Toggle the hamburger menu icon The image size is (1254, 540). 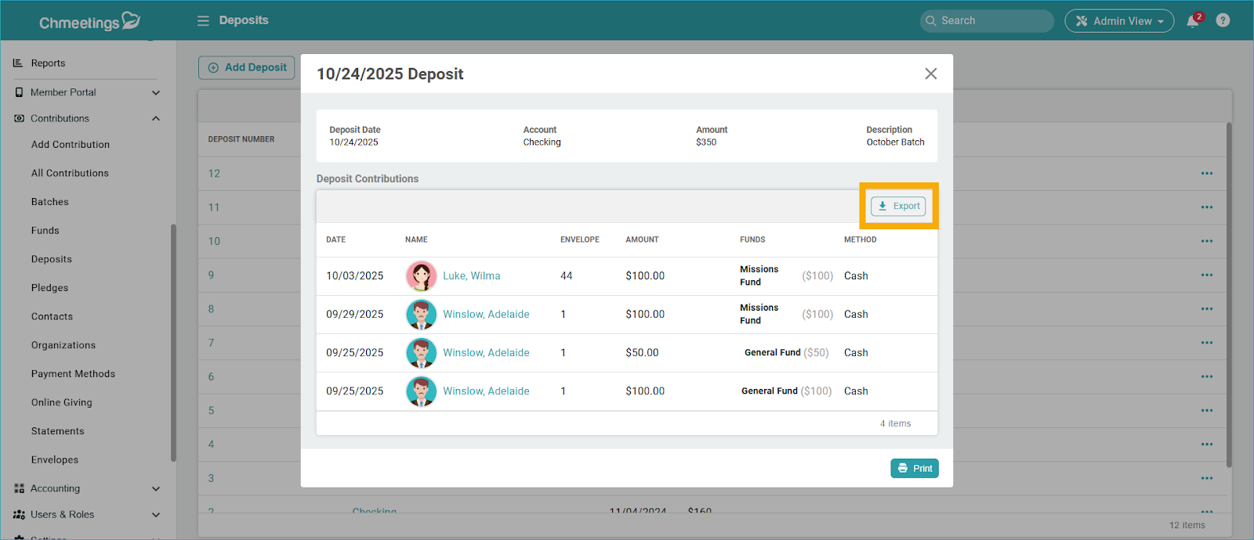click(203, 20)
